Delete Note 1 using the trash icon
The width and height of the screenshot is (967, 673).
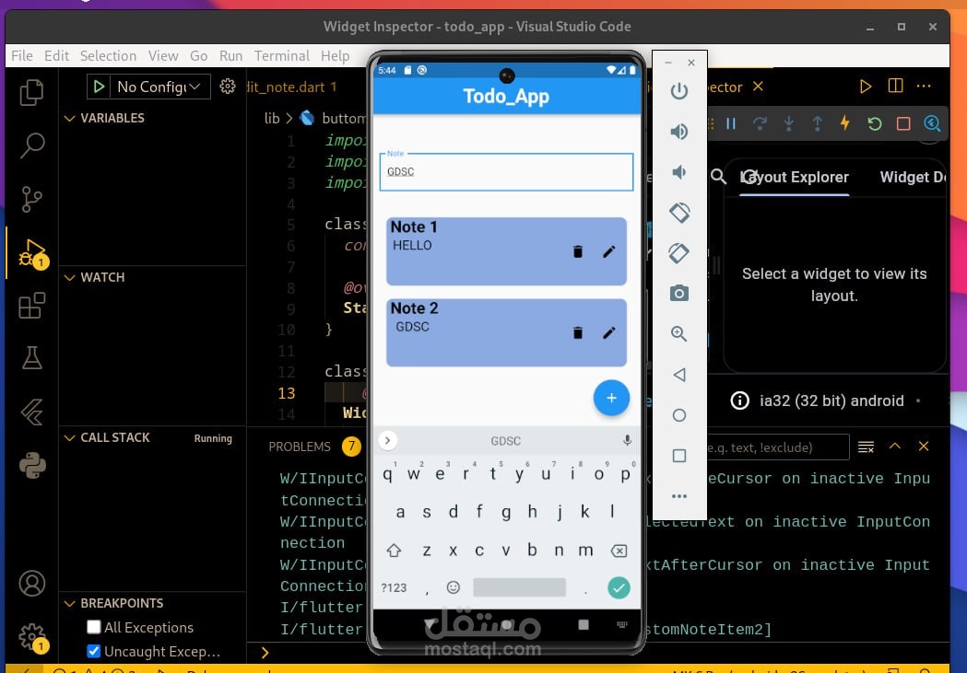tap(578, 250)
